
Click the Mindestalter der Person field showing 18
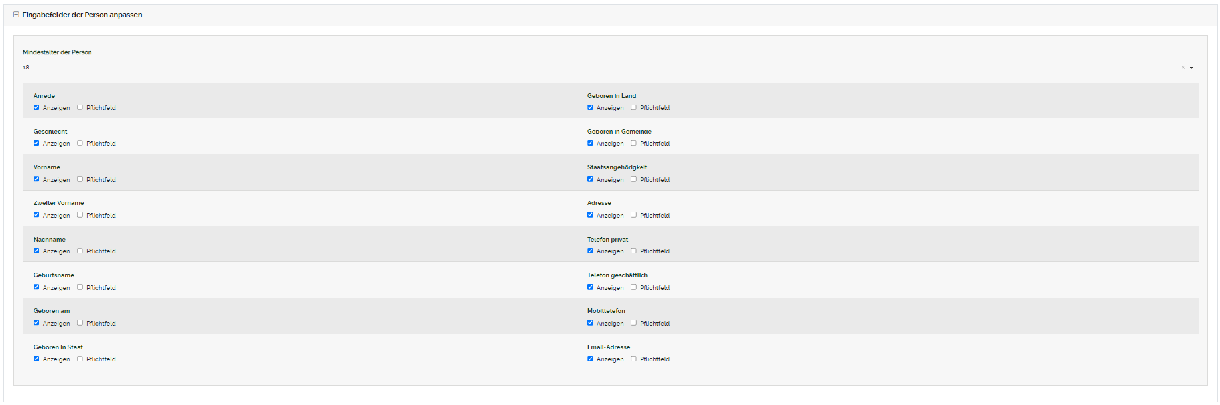[x=597, y=67]
